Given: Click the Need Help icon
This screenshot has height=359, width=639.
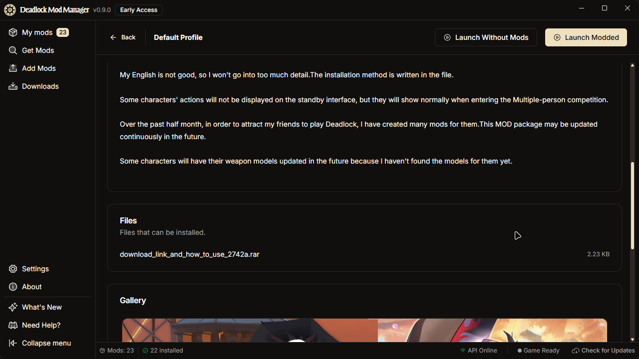Looking at the screenshot, I should pos(13,325).
